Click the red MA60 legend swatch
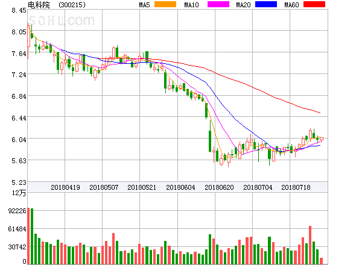Viewport: 362px width, 265px height. (314, 4)
